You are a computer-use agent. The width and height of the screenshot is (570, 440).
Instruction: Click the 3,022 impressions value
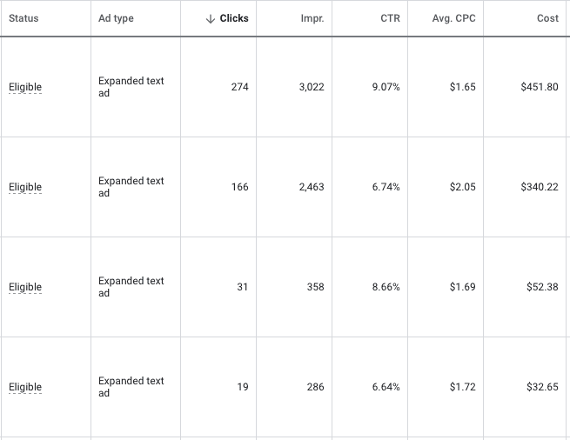(x=309, y=87)
